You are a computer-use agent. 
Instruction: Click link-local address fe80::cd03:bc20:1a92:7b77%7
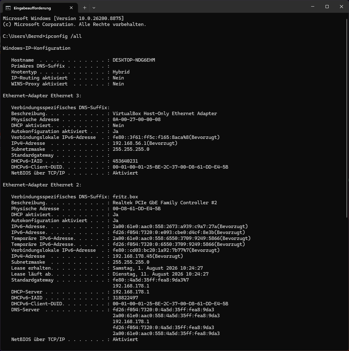[x=151, y=250]
